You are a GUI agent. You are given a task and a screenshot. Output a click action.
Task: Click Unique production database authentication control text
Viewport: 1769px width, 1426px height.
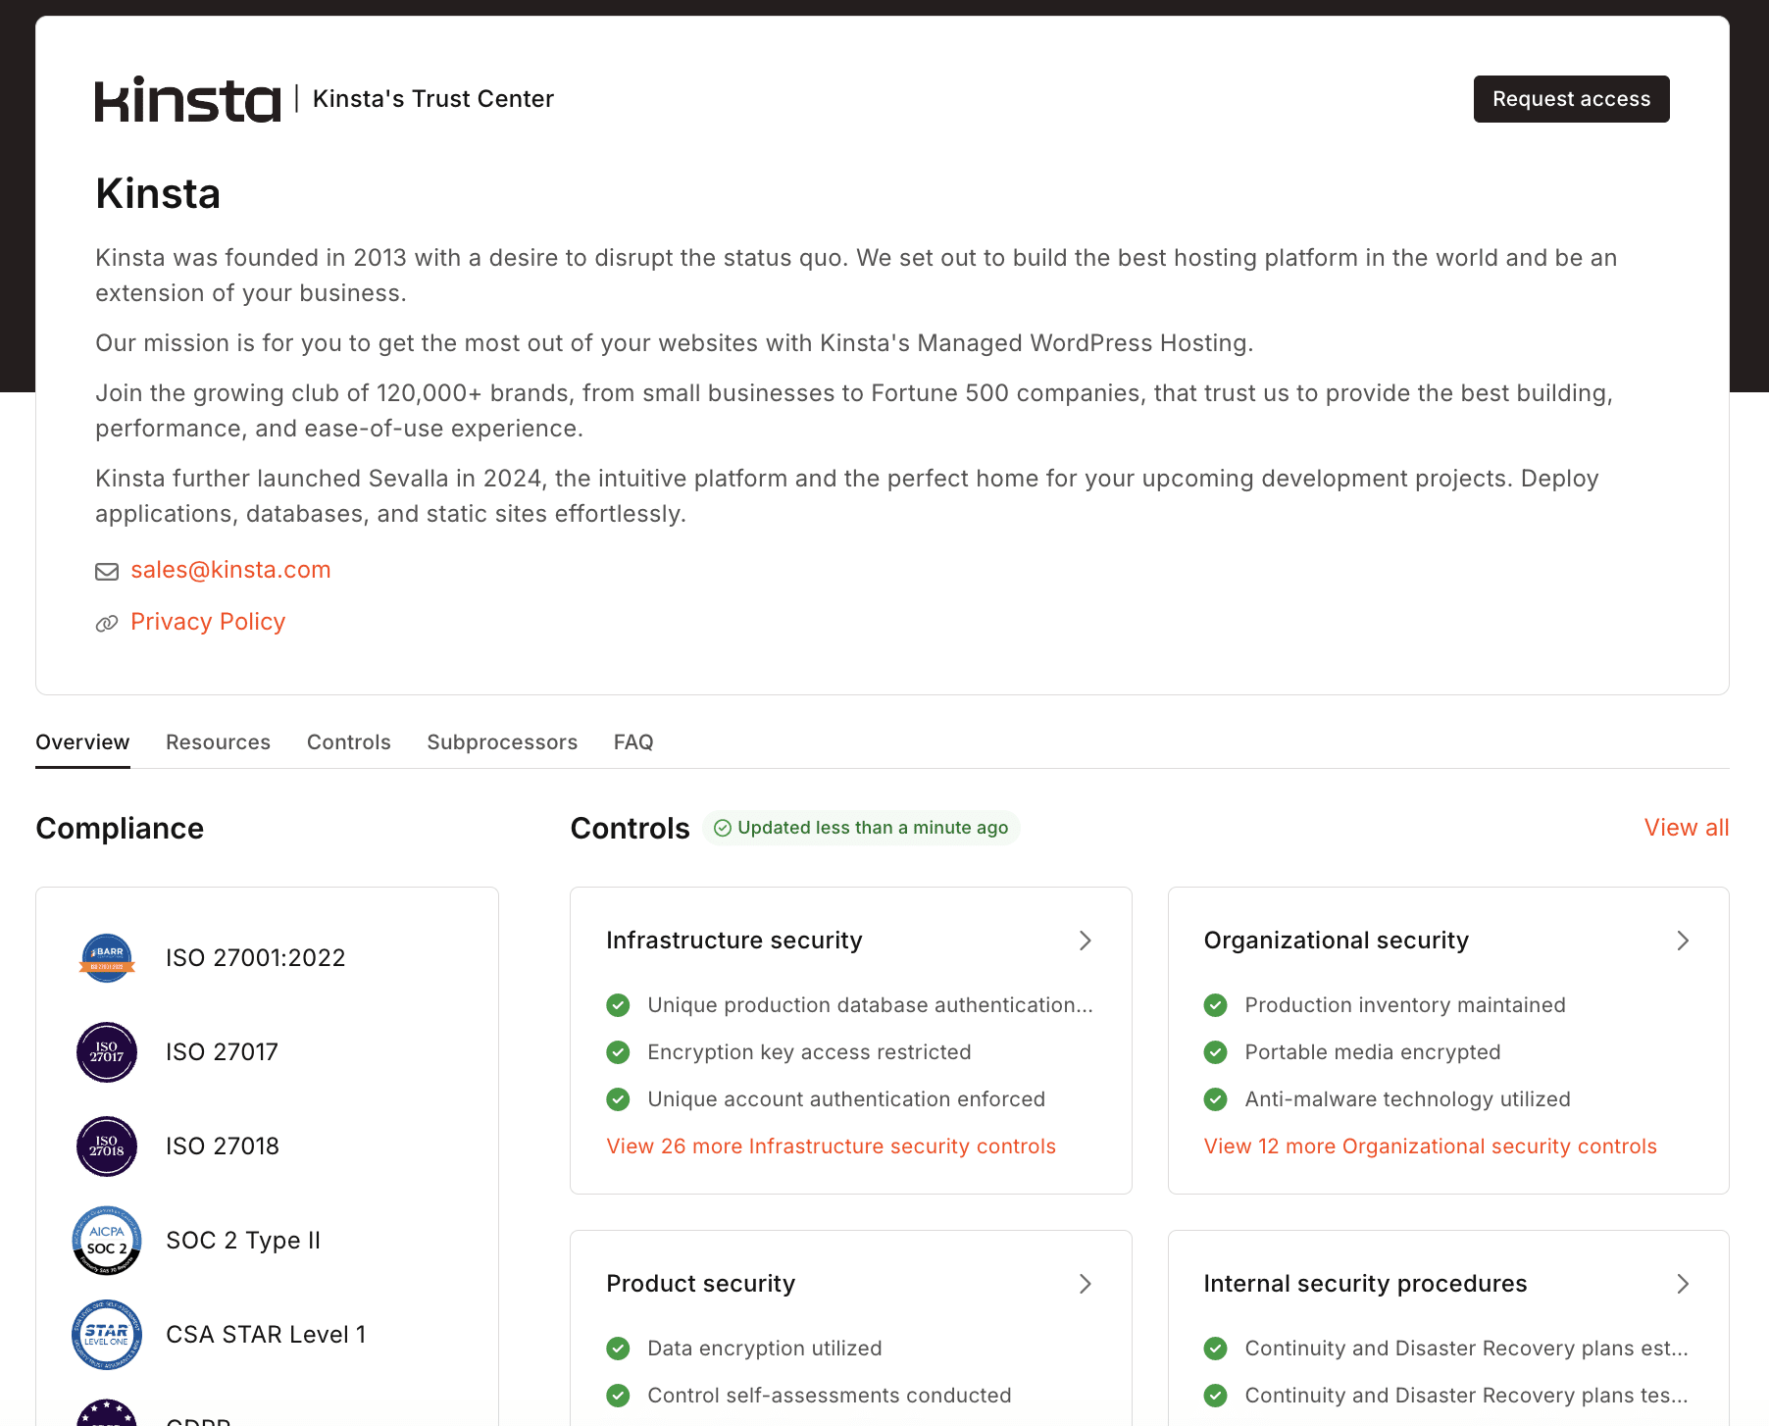pyautogui.click(x=870, y=1005)
